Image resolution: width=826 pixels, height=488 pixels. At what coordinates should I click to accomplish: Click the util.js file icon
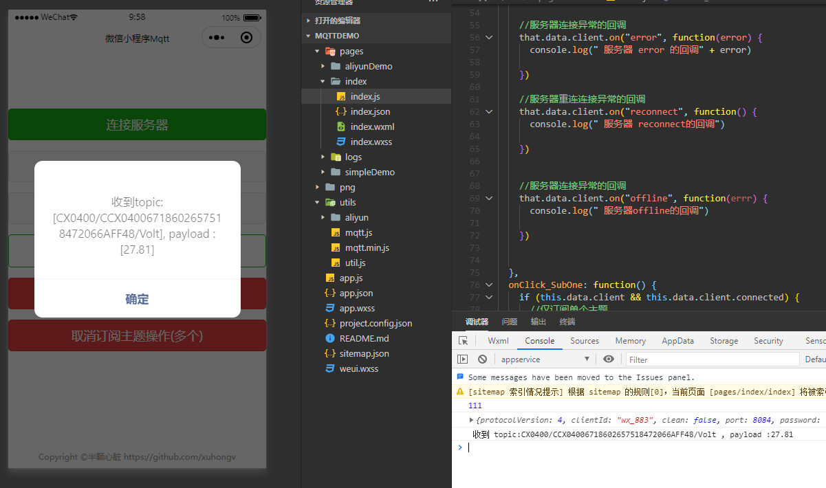(x=336, y=263)
